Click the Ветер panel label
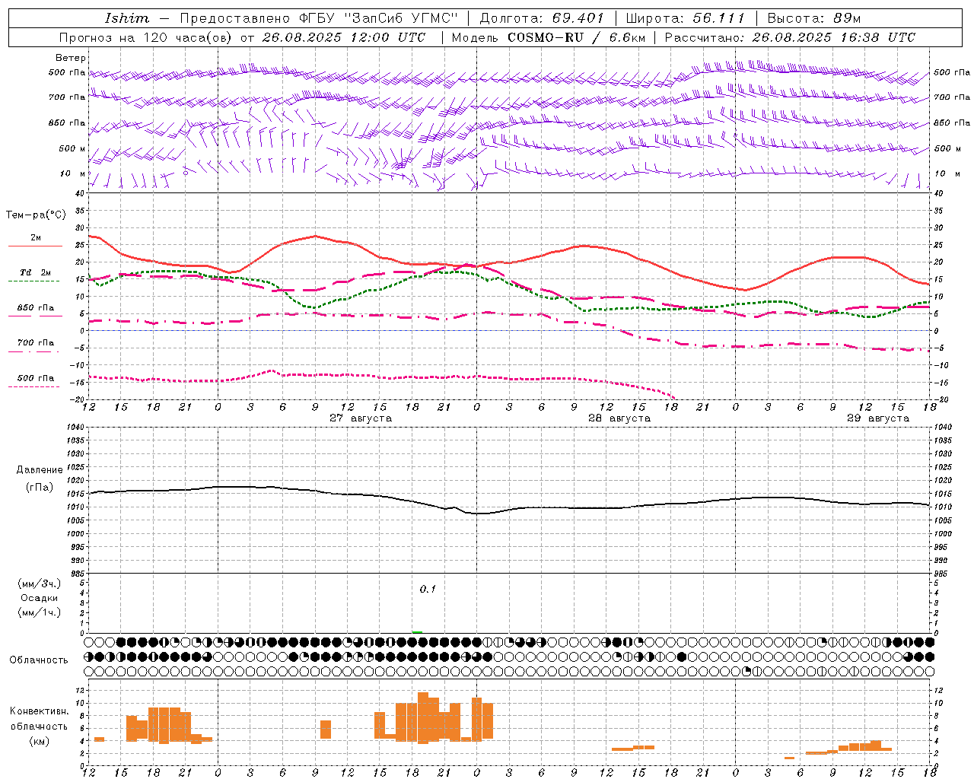Image resolution: width=974 pixels, height=779 pixels. (x=71, y=58)
